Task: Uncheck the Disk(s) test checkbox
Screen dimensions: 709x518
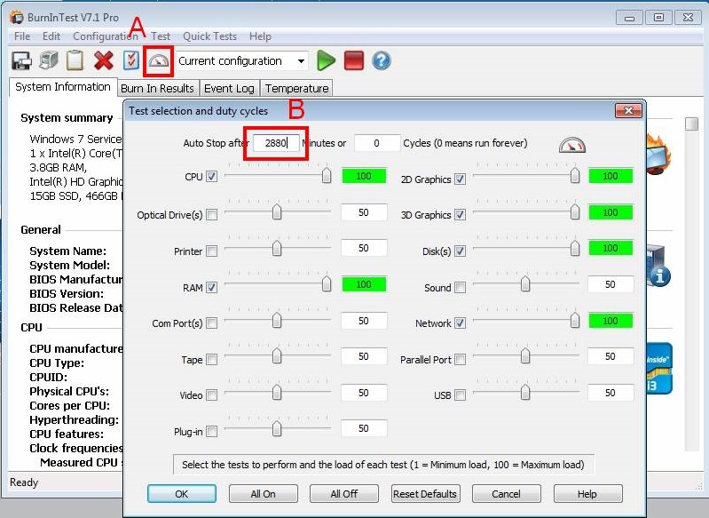Action: [x=460, y=251]
